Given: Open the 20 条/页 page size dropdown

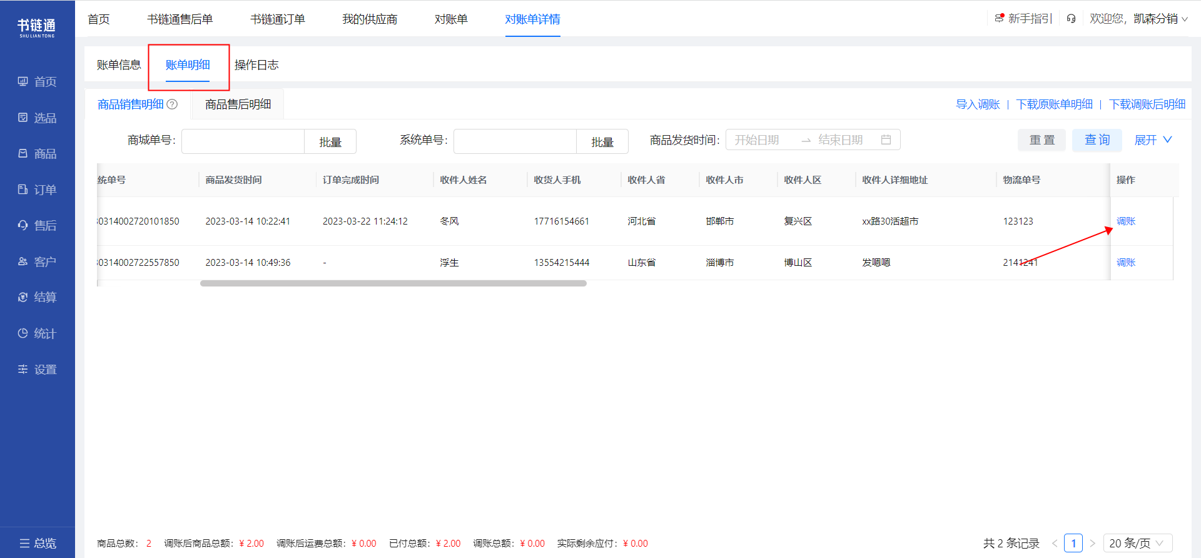Looking at the screenshot, I should [1138, 543].
